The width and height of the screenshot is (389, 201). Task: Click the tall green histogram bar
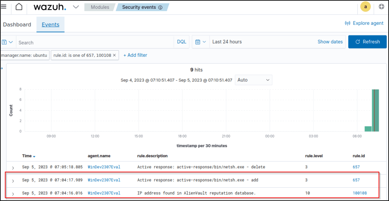pyautogui.click(x=375, y=110)
